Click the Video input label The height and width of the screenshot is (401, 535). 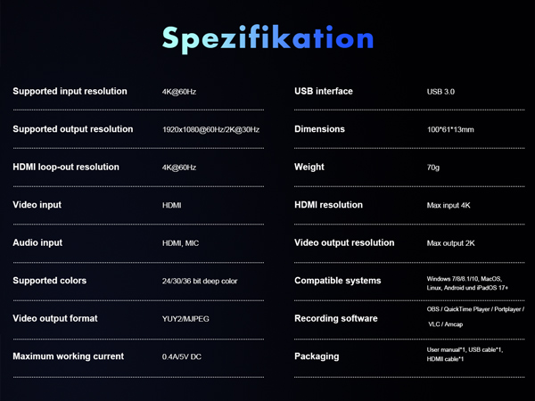[x=37, y=205]
